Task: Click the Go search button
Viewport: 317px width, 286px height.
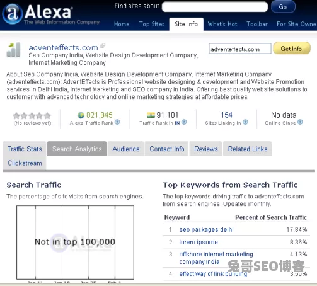Action: pyautogui.click(x=283, y=7)
